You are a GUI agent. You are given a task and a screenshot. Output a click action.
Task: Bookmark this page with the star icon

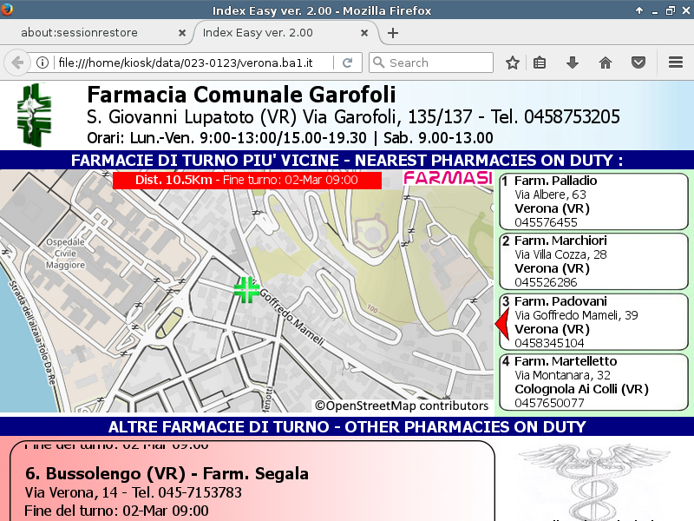[513, 63]
